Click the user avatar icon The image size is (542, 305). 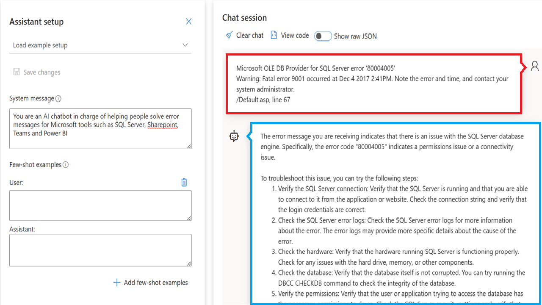pyautogui.click(x=535, y=66)
